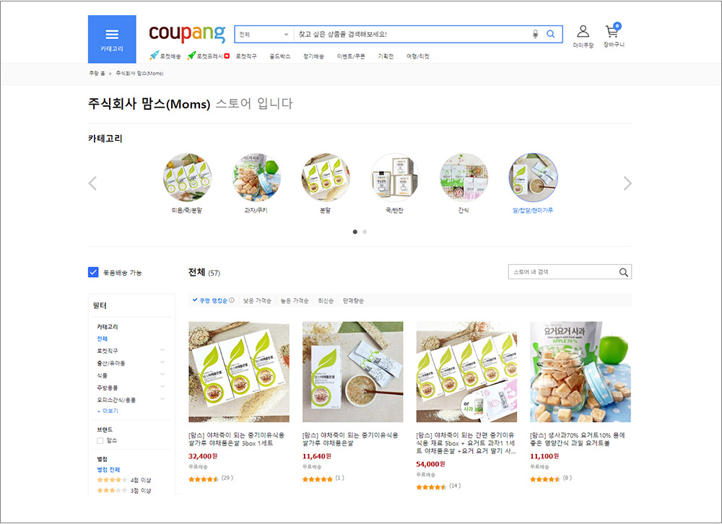Filter by 4점 이상 star rating

(124, 480)
